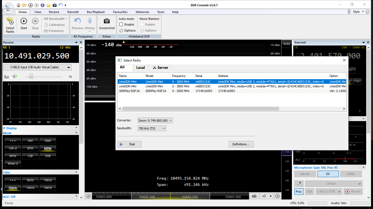Choose the 8kHz filter
Viewport: 373px width, 209px height.
coord(30,180)
